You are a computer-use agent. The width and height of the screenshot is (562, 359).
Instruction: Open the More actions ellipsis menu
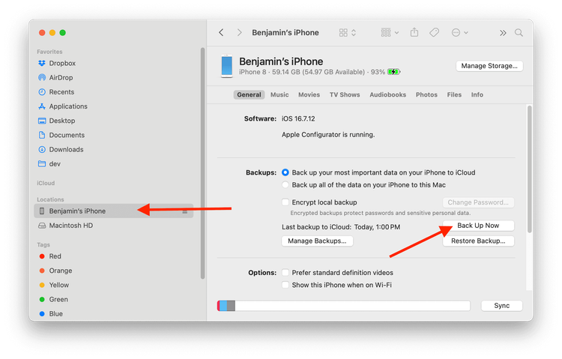pyautogui.click(x=459, y=33)
